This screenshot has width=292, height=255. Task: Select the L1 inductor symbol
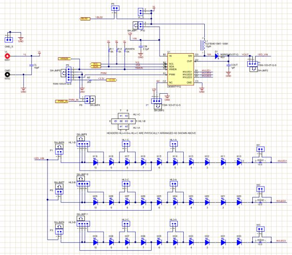click(203, 45)
